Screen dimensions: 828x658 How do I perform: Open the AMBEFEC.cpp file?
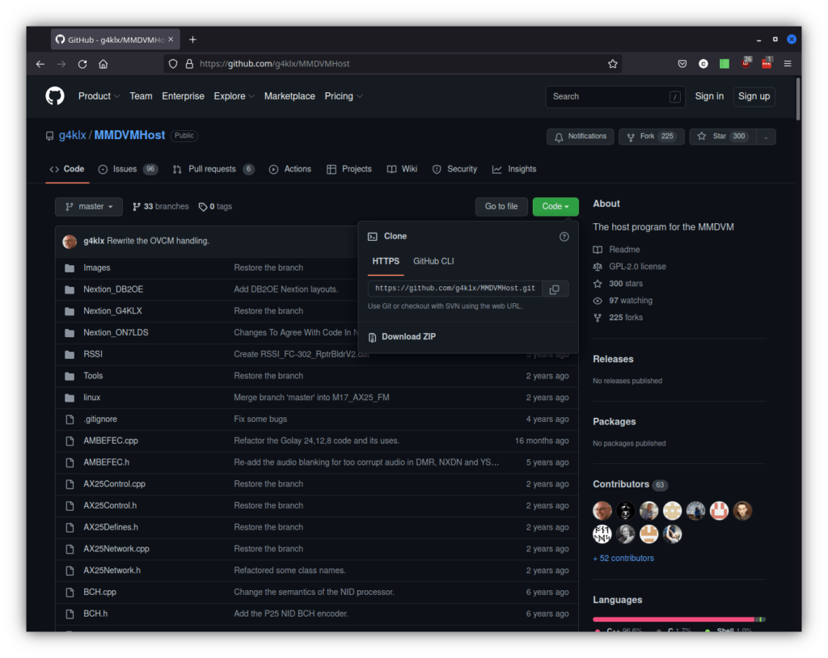(110, 441)
